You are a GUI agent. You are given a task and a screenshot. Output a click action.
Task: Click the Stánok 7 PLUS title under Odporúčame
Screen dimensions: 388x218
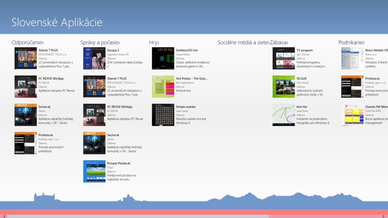48,51
